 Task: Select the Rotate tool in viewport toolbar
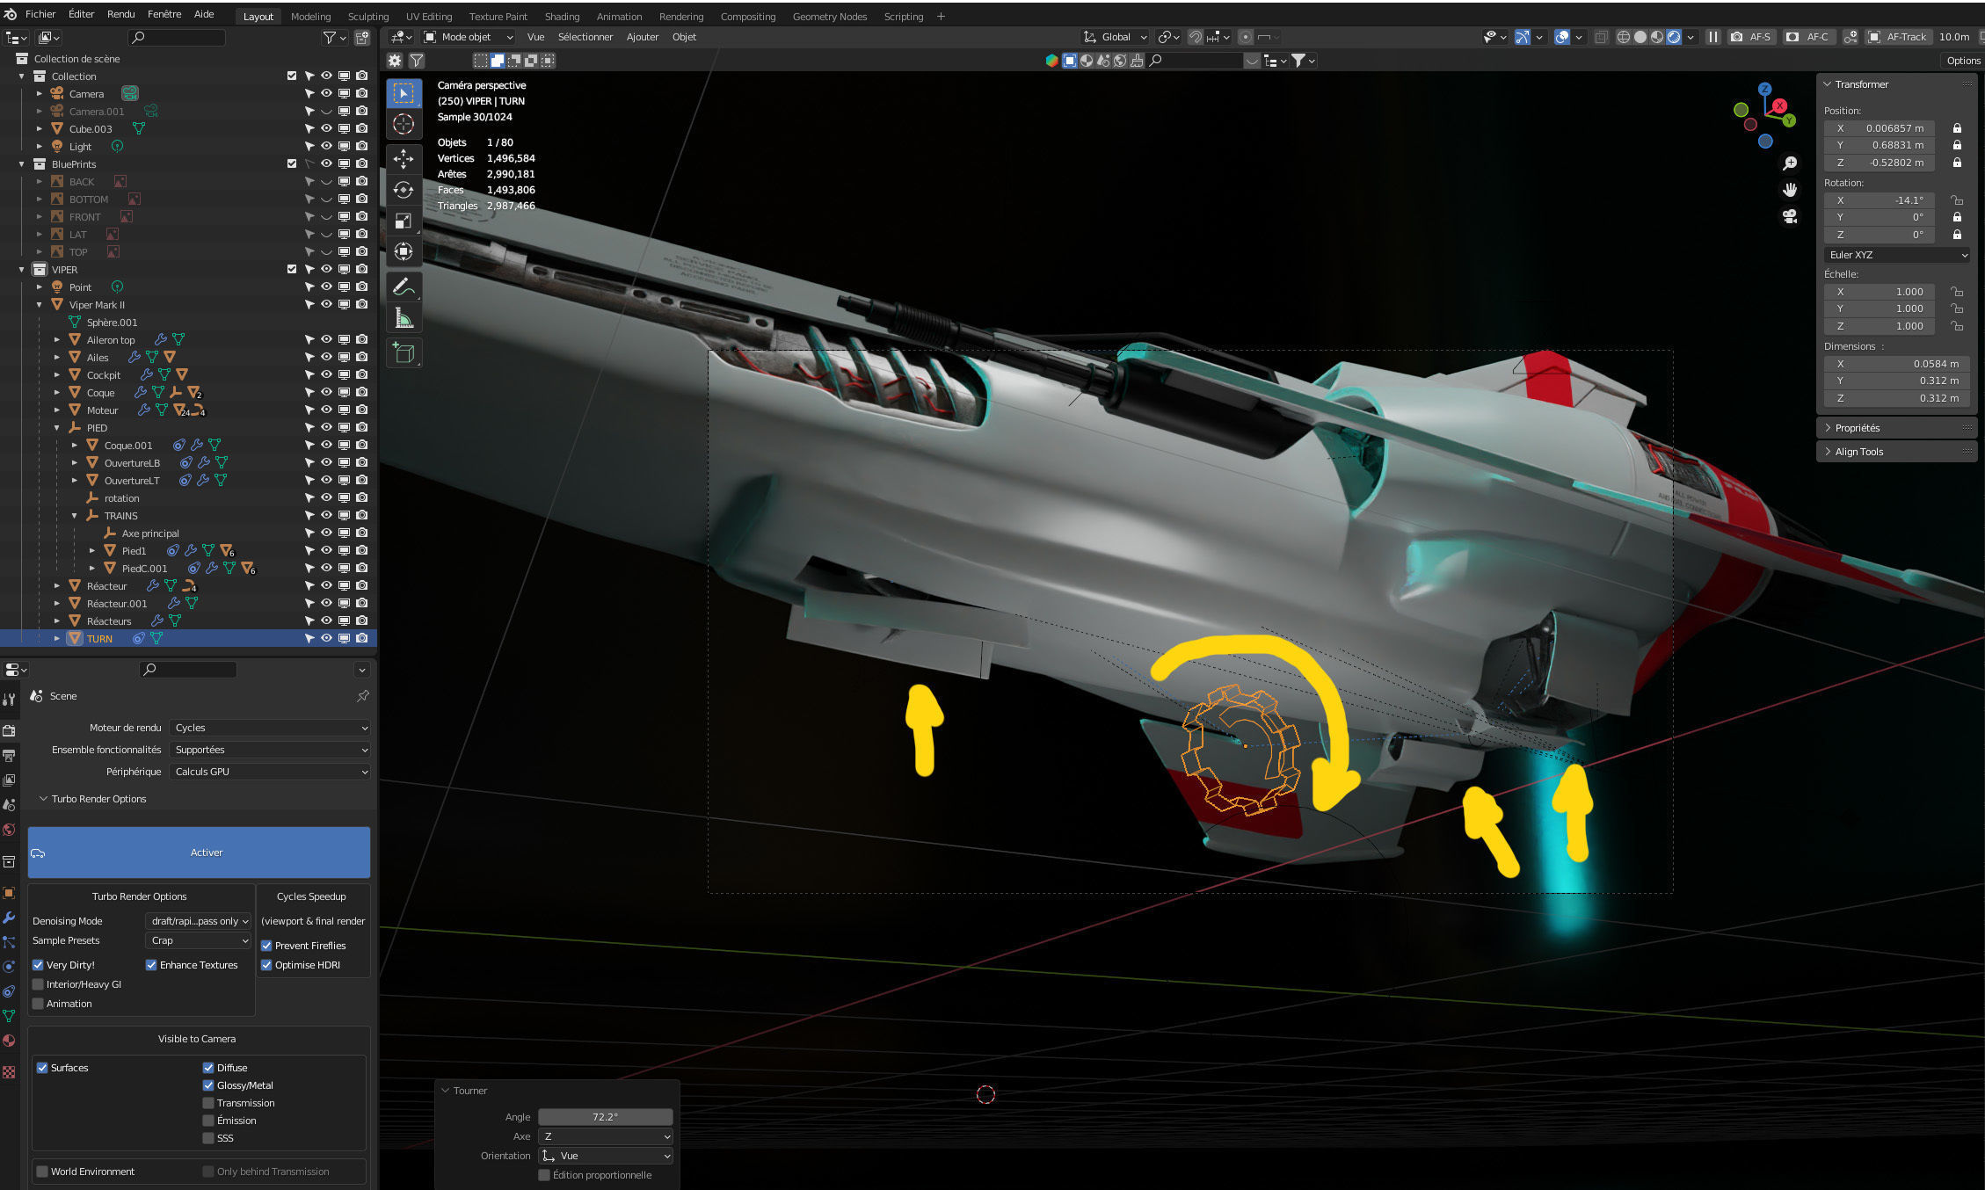pyautogui.click(x=404, y=190)
